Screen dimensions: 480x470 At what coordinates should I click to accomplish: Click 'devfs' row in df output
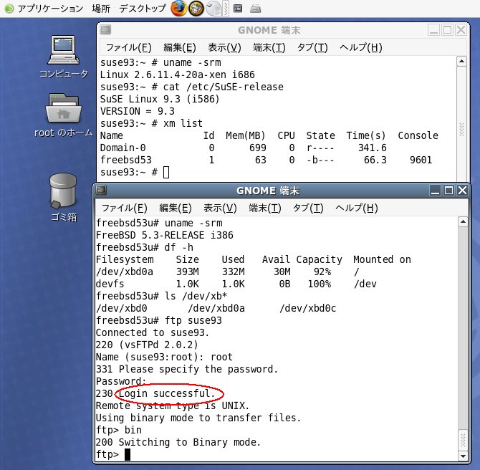tap(236, 284)
